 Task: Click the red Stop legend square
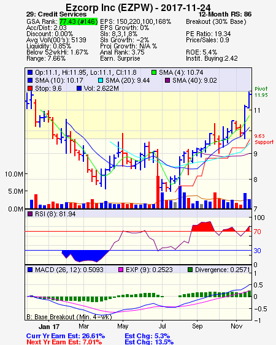[x=30, y=88]
